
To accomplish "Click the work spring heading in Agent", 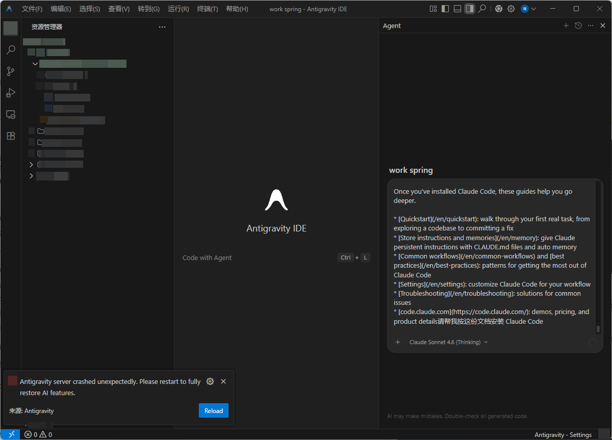I will (411, 170).
